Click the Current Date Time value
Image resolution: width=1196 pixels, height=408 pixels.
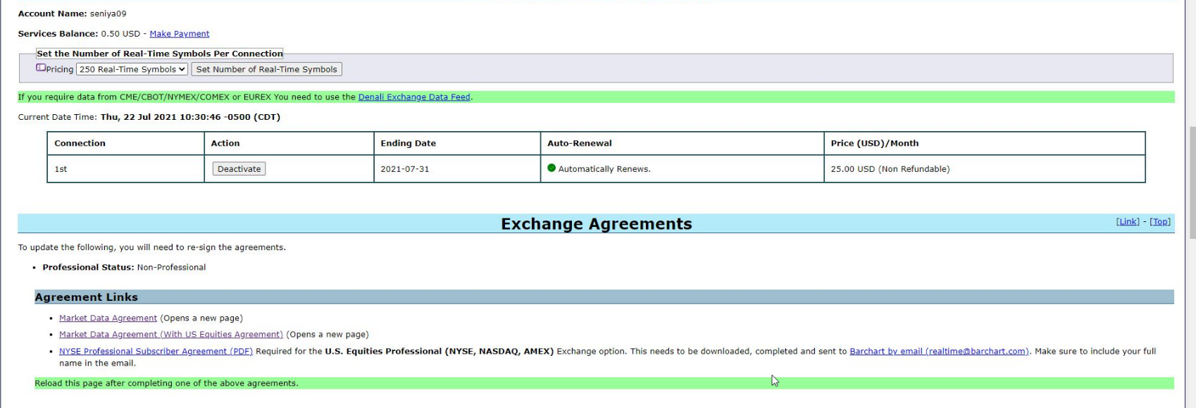pyautogui.click(x=190, y=118)
